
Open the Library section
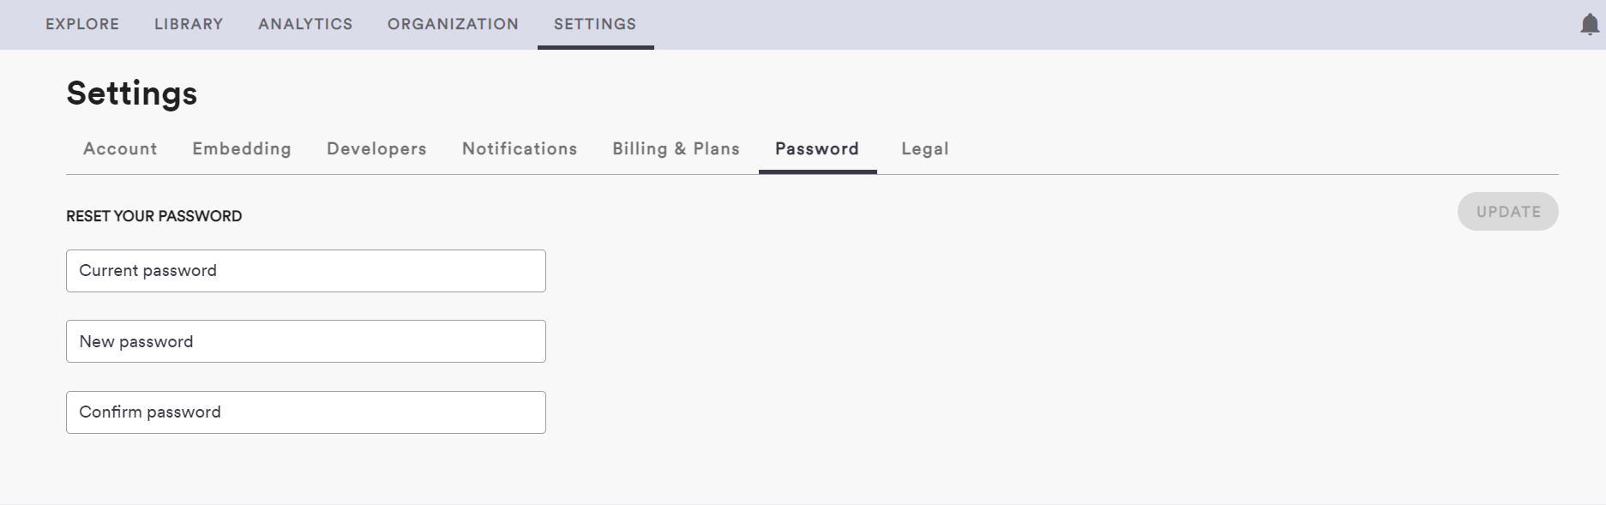click(189, 24)
